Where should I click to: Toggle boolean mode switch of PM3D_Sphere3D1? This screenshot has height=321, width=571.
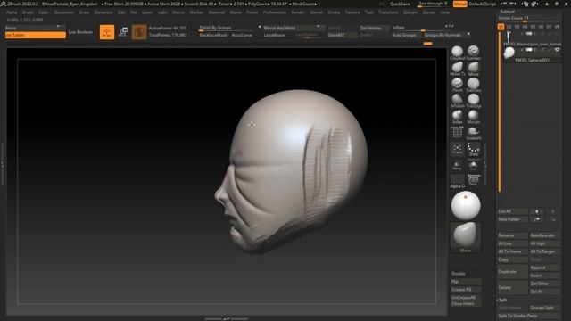click(529, 50)
